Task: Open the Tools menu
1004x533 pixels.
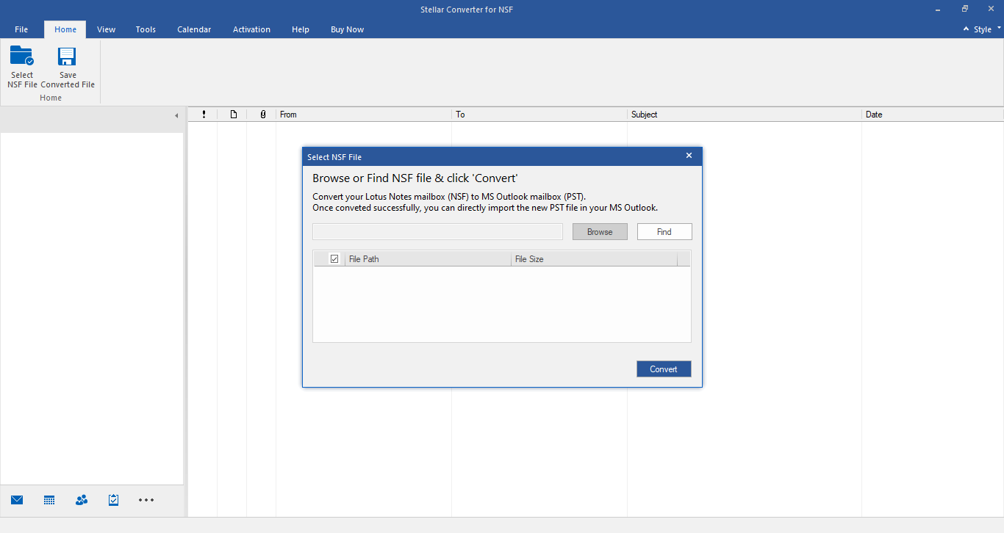Action: tap(145, 29)
